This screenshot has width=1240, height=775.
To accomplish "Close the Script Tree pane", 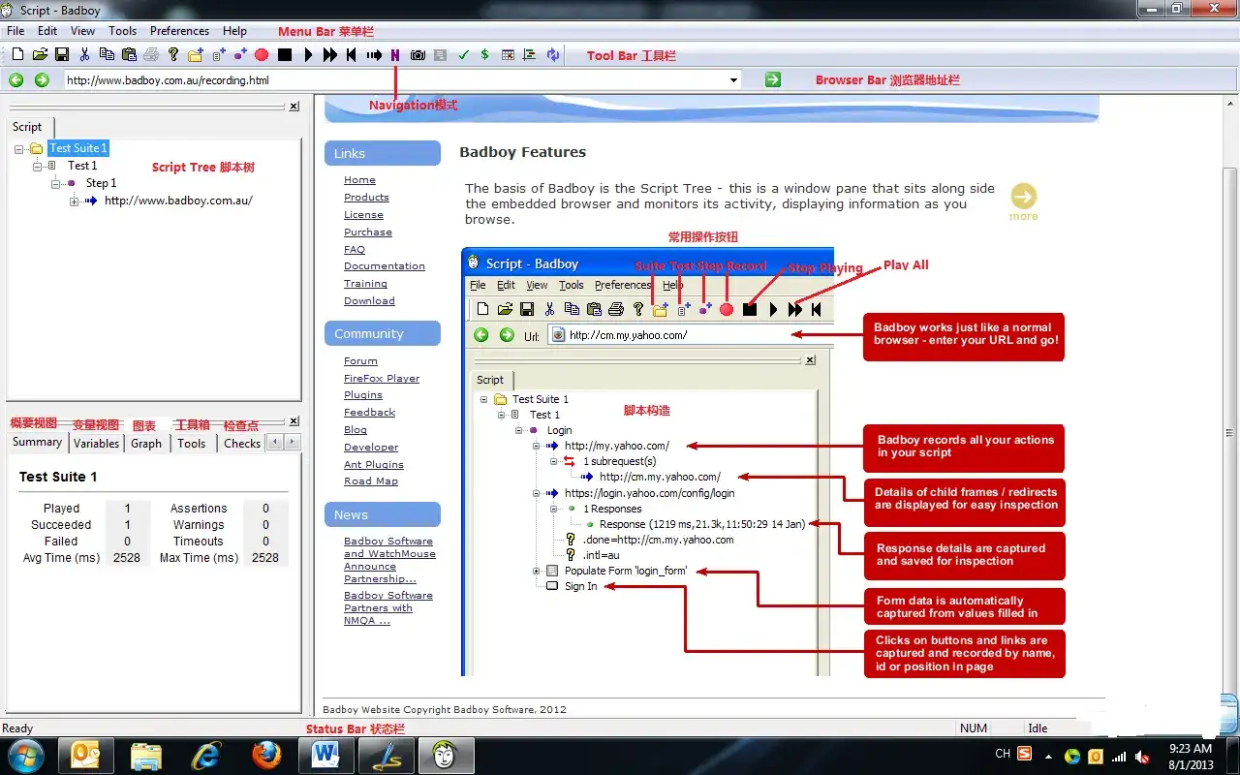I will 294,107.
